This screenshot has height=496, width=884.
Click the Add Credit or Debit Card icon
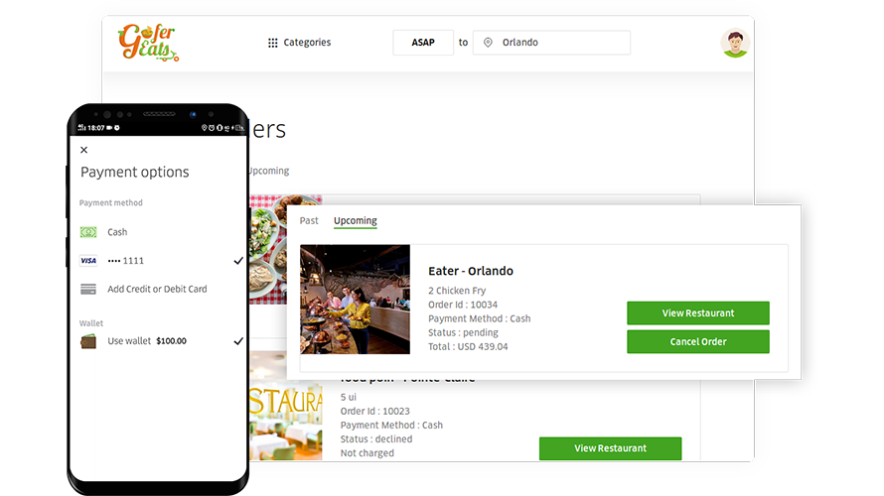(88, 289)
